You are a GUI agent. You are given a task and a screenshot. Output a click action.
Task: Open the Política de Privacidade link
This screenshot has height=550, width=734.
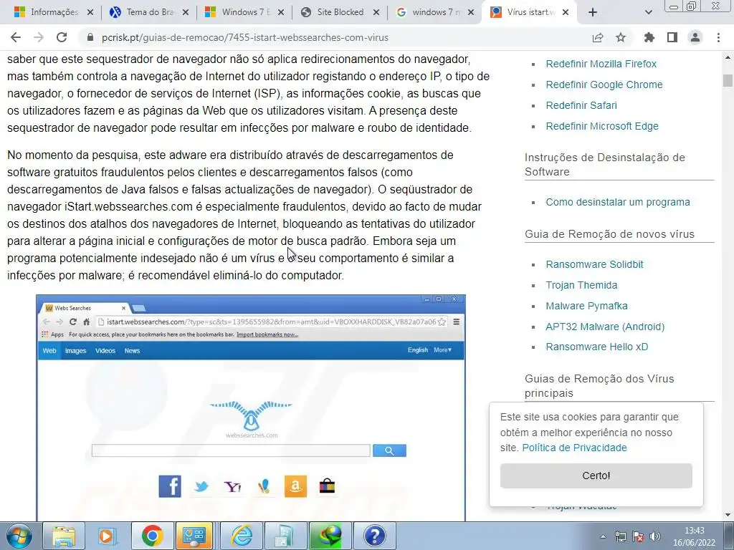574,448
